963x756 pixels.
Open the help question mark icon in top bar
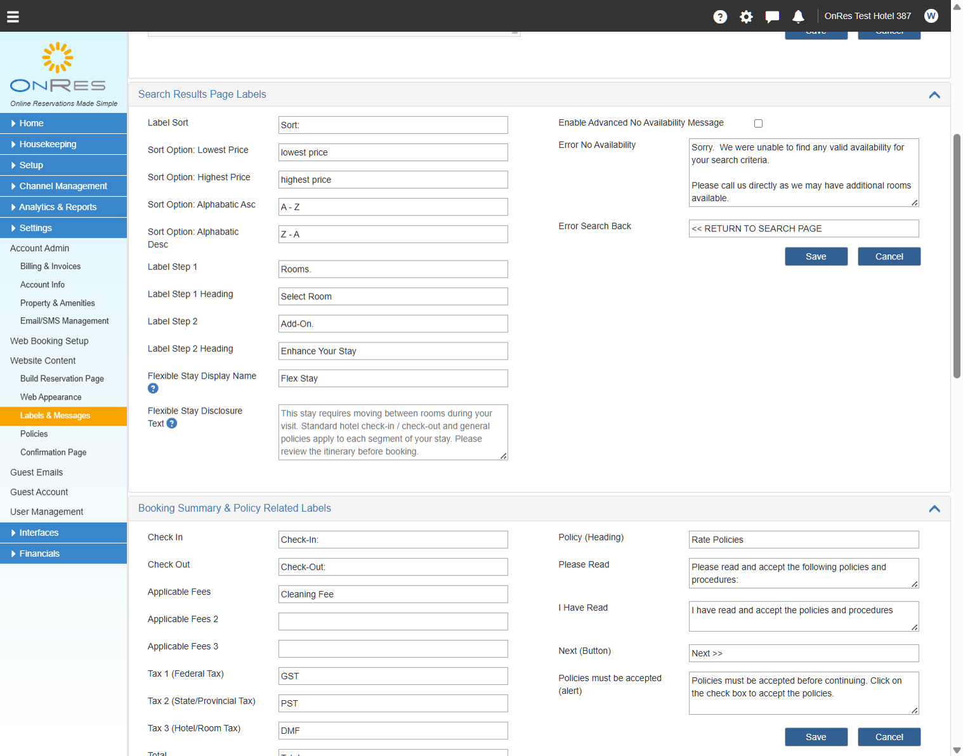(x=720, y=16)
